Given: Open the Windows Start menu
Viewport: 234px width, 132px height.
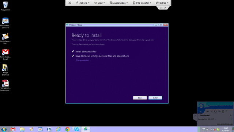Looking at the screenshot, I should pyautogui.click(x=4, y=129).
